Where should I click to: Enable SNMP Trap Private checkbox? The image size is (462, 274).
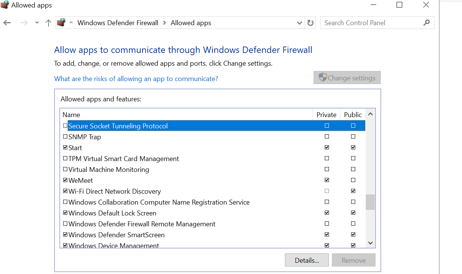click(327, 137)
